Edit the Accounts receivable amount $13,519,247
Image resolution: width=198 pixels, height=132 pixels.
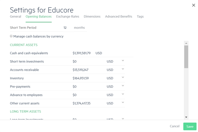81,70
